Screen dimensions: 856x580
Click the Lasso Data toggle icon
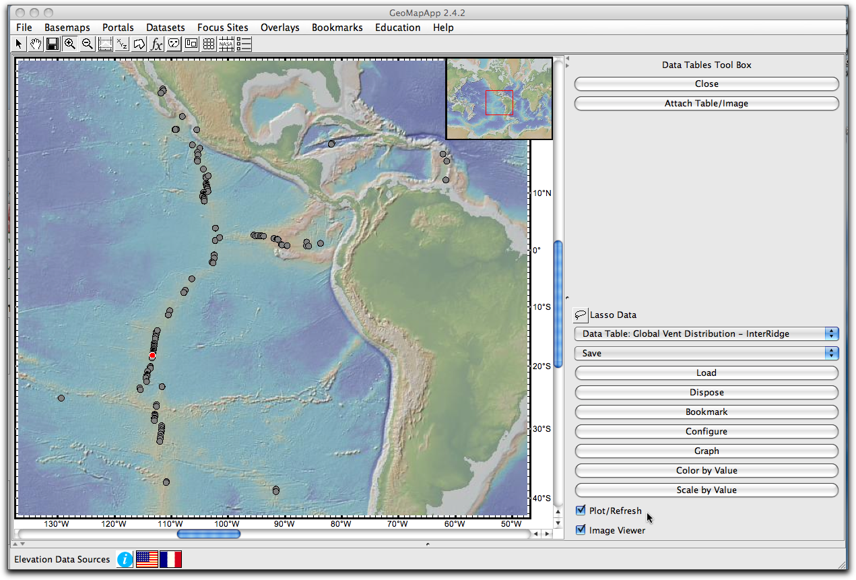[x=580, y=315]
